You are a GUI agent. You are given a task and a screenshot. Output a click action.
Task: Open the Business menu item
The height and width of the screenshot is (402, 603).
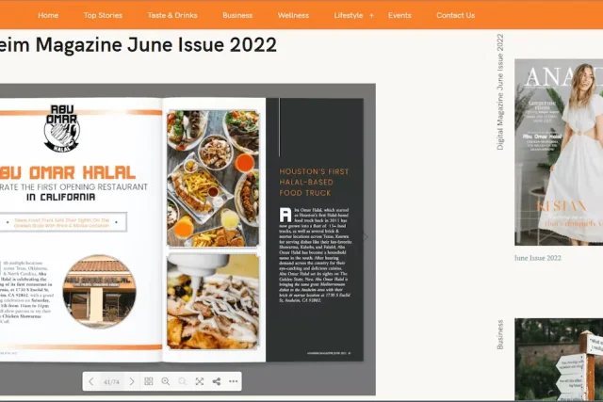tap(237, 15)
